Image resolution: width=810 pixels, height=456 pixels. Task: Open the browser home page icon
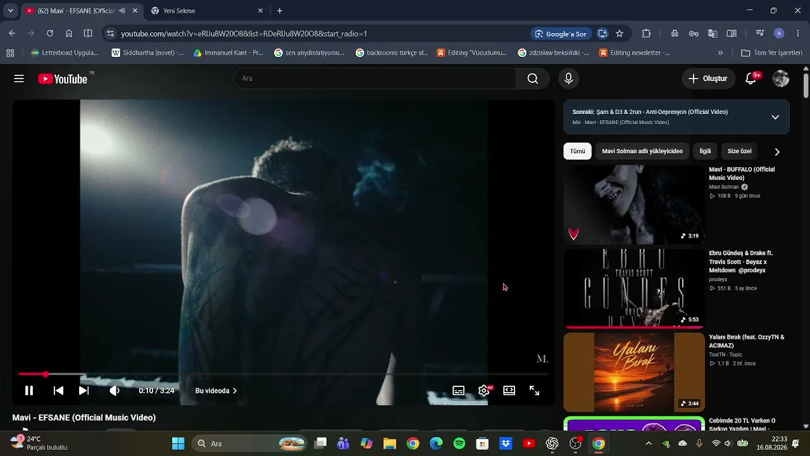69,34
